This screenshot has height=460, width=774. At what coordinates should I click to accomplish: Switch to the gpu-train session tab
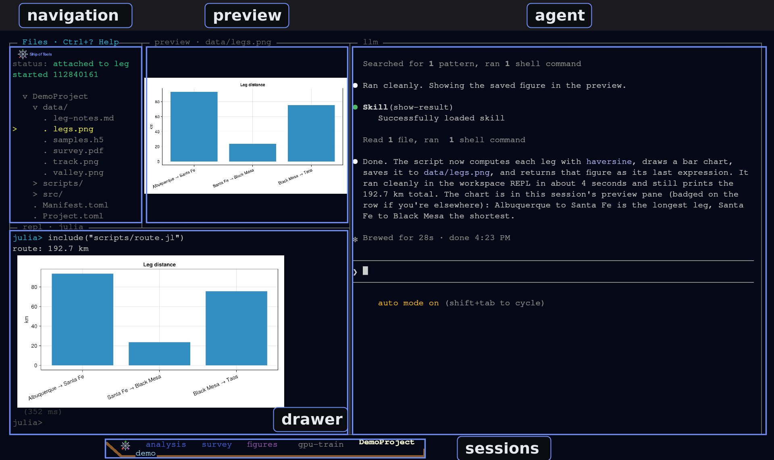point(321,444)
